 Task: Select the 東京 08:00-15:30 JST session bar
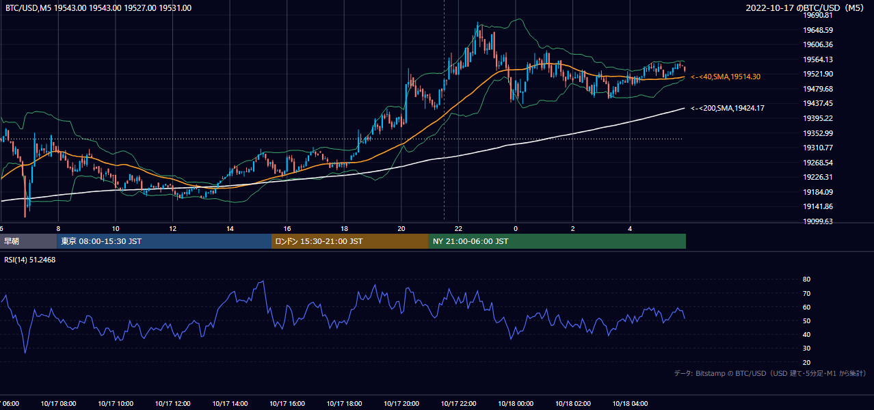click(164, 241)
